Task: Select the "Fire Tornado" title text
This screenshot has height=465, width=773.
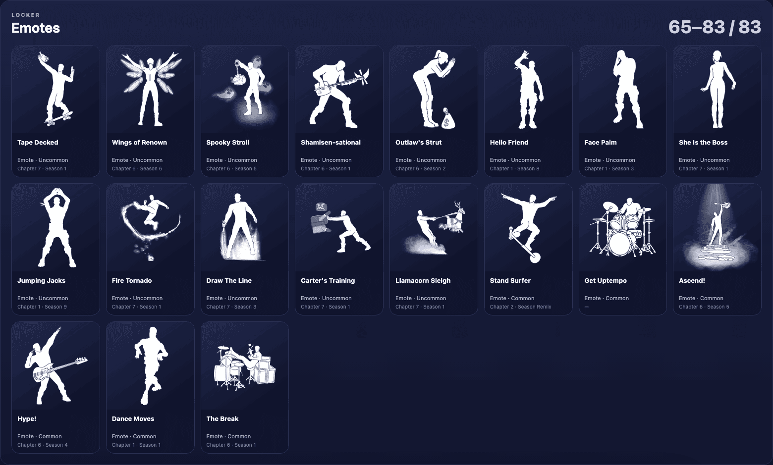Action: coord(132,281)
